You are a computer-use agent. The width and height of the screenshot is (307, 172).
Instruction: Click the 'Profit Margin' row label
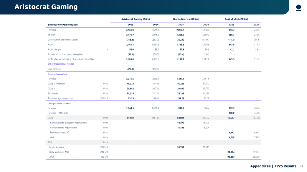tap(54, 50)
